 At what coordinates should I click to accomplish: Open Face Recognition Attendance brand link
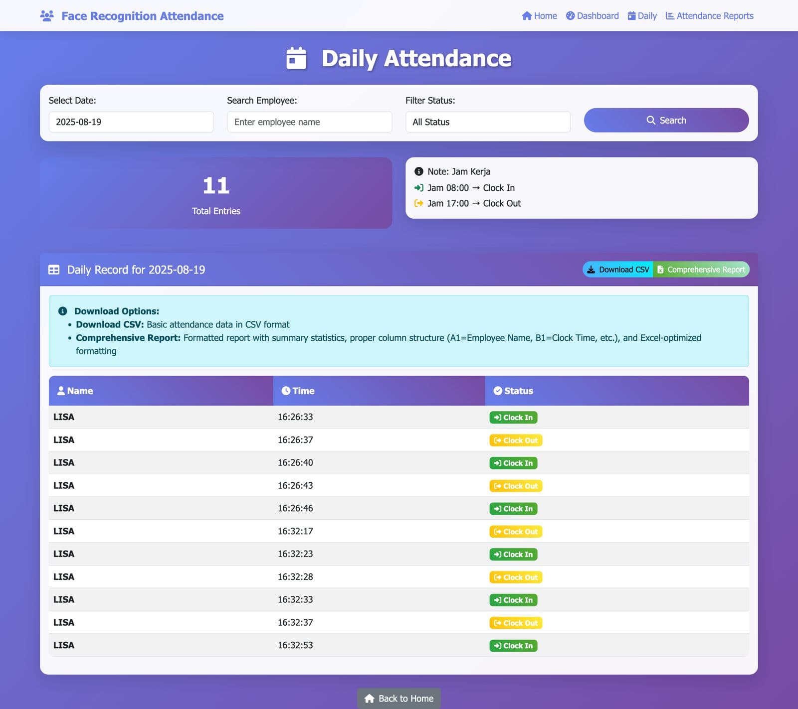[142, 16]
